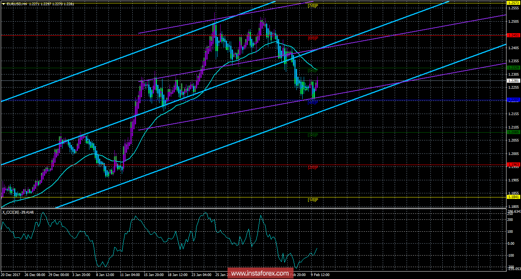Viewport: 521px width, 279px height.
Task: Click the EURUSD,H4 chart title text
Action: click(16, 3)
